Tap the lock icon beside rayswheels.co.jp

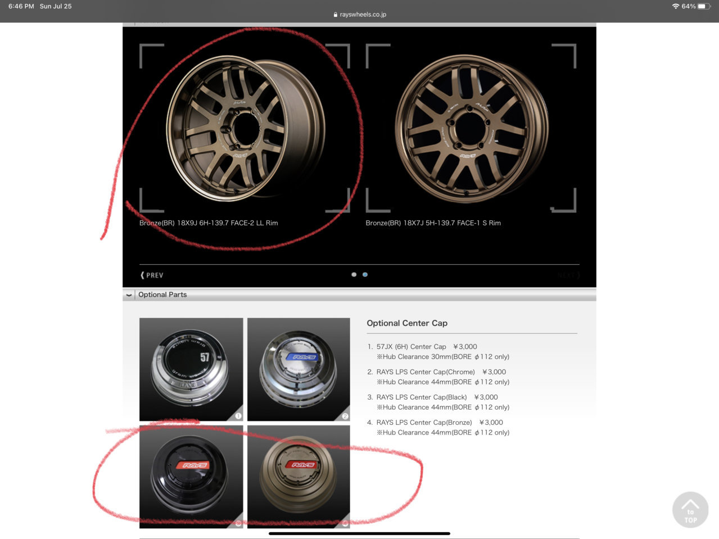pyautogui.click(x=336, y=15)
